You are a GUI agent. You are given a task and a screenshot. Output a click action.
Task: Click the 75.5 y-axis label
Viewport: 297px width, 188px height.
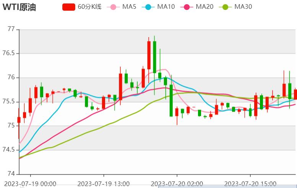coord(8,102)
